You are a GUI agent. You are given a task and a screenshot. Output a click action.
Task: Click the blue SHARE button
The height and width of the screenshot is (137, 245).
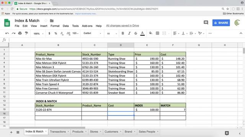pyautogui.click(x=221, y=23)
